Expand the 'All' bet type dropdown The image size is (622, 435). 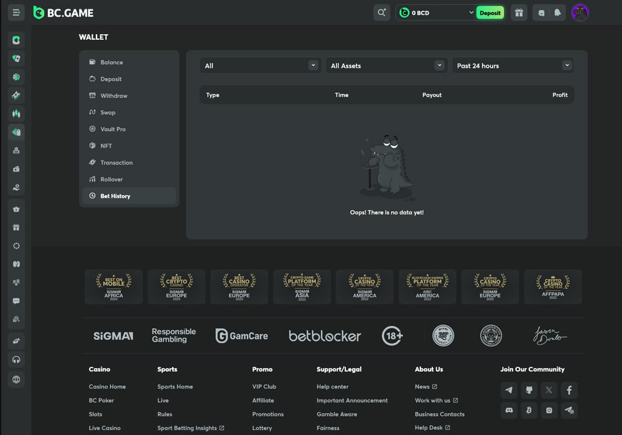tap(261, 65)
